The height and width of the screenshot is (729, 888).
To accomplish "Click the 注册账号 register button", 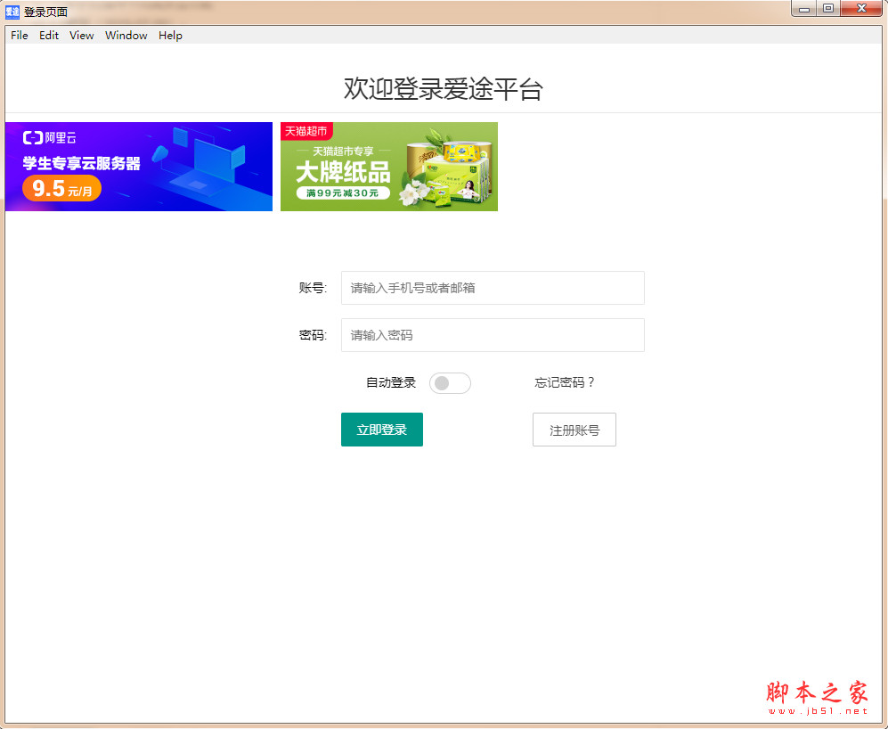I will click(574, 430).
